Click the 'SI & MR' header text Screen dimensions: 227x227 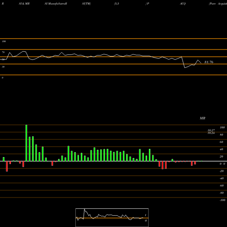point(24,4)
